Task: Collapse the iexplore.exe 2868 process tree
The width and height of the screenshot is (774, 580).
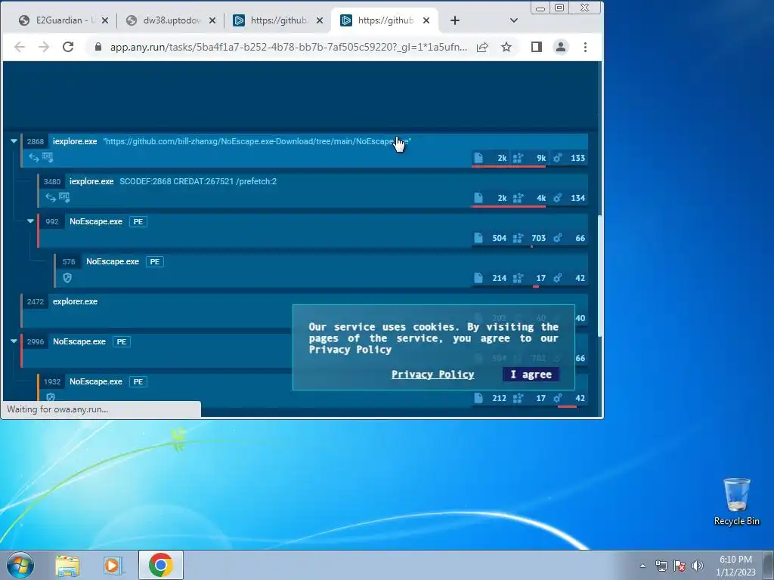Action: [14, 141]
